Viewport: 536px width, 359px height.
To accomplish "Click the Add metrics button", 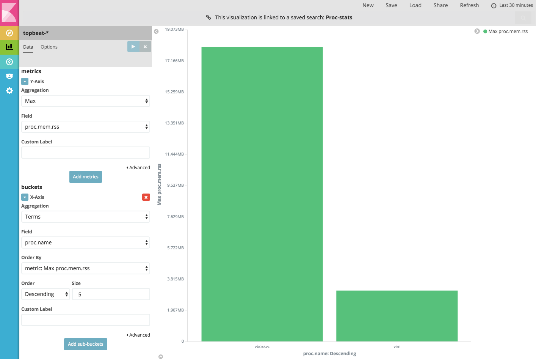I will (x=86, y=177).
